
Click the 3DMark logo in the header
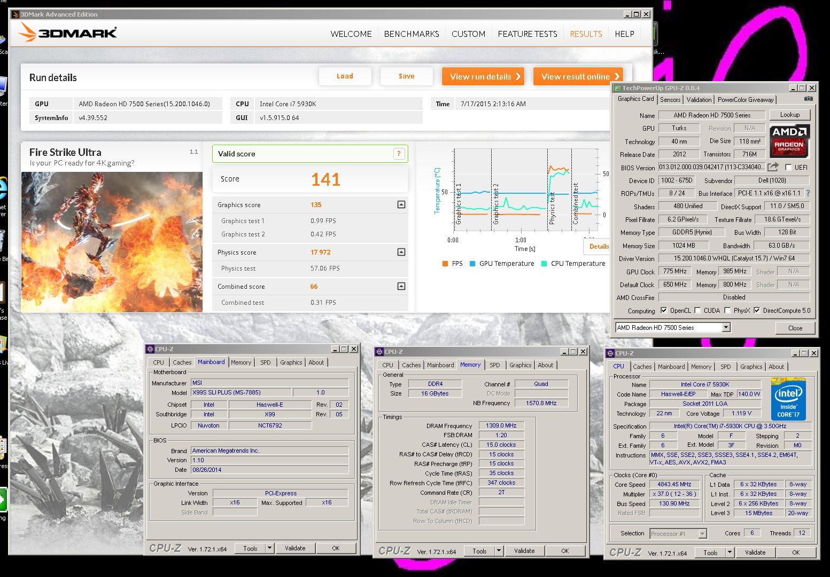(67, 33)
